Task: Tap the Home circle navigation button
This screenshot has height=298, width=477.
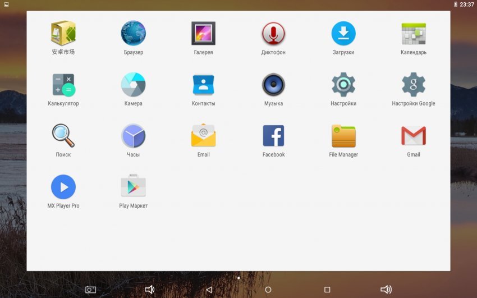Action: (268, 290)
